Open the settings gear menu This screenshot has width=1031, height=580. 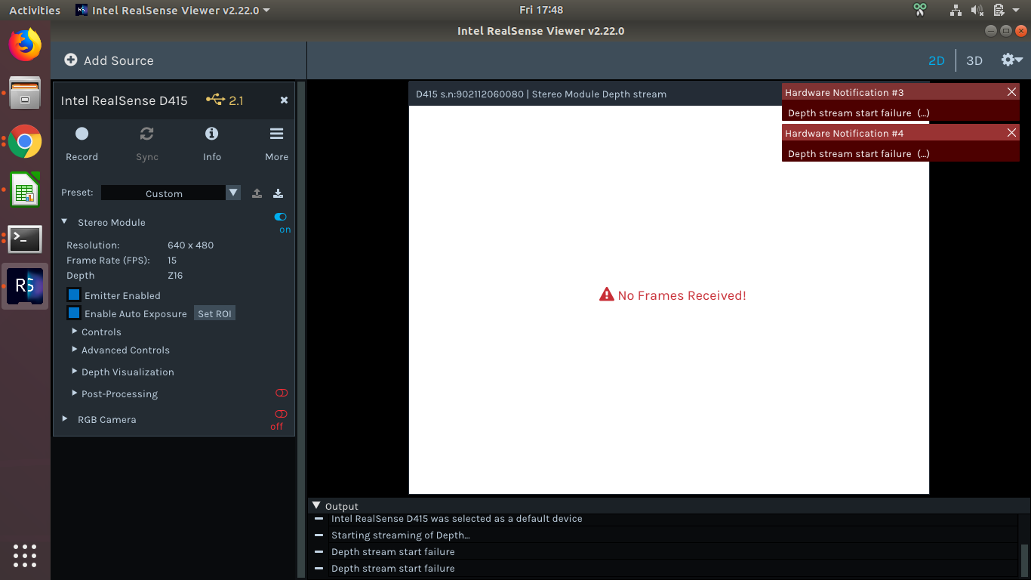1011,60
